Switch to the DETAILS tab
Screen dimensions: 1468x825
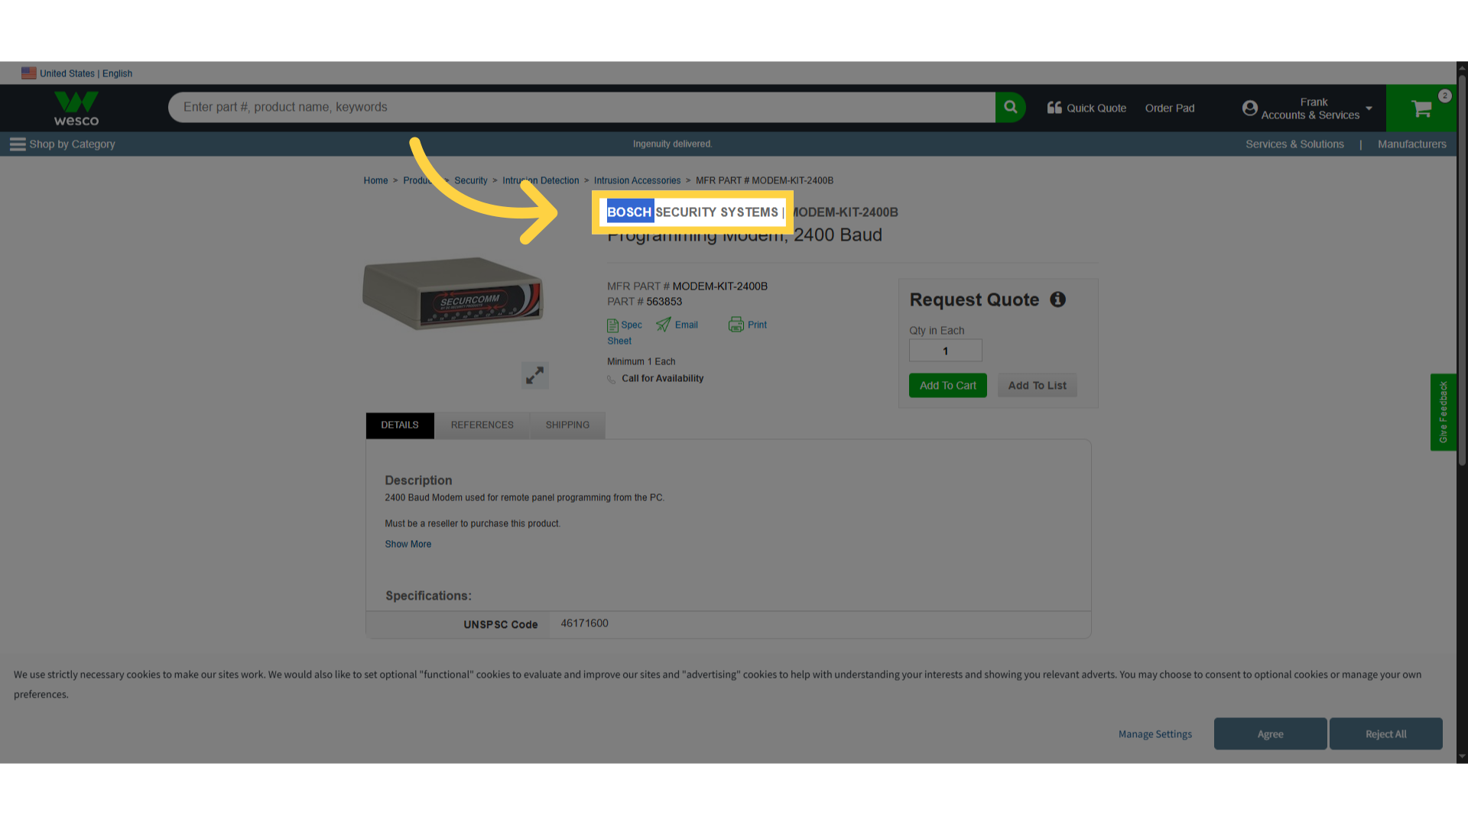point(400,425)
